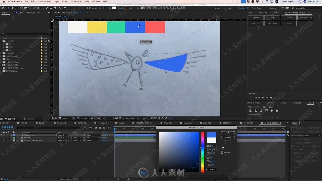Expand the TEXTURAS Layers folder
This screenshot has width=322, height=181.
pyautogui.click(x=1, y=71)
